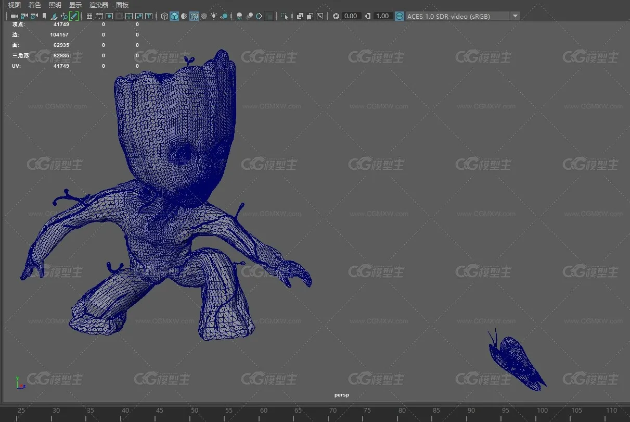Select the Smooth Shade All icon
The height and width of the screenshot is (422, 630).
174,16
